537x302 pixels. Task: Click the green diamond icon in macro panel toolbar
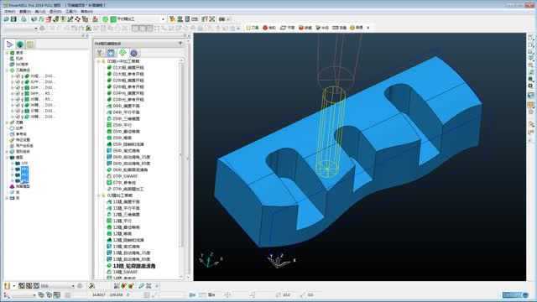click(123, 53)
